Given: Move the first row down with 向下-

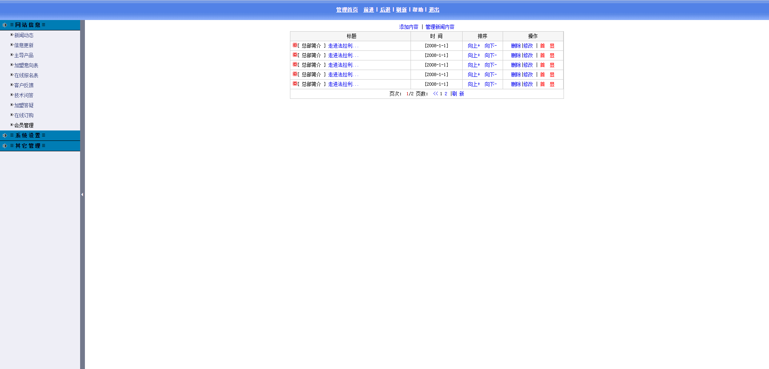Looking at the screenshot, I should [491, 46].
